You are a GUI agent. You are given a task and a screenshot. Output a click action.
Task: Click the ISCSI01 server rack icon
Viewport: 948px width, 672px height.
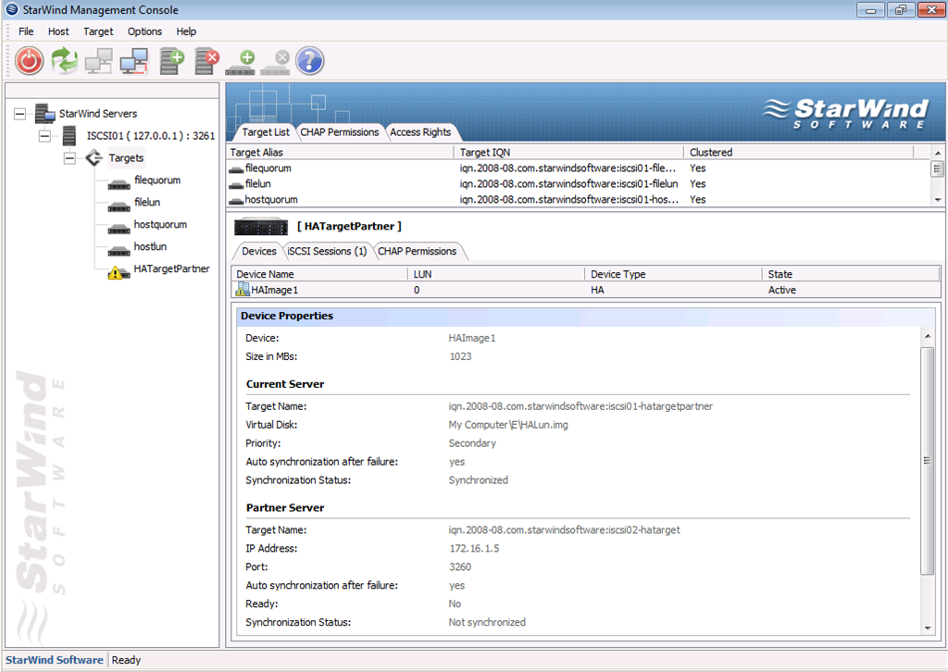[x=69, y=136]
